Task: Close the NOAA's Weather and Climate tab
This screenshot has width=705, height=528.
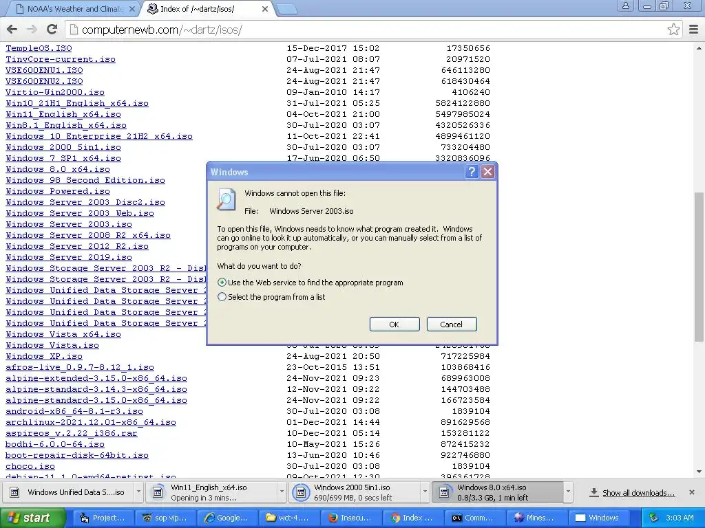Action: click(131, 9)
